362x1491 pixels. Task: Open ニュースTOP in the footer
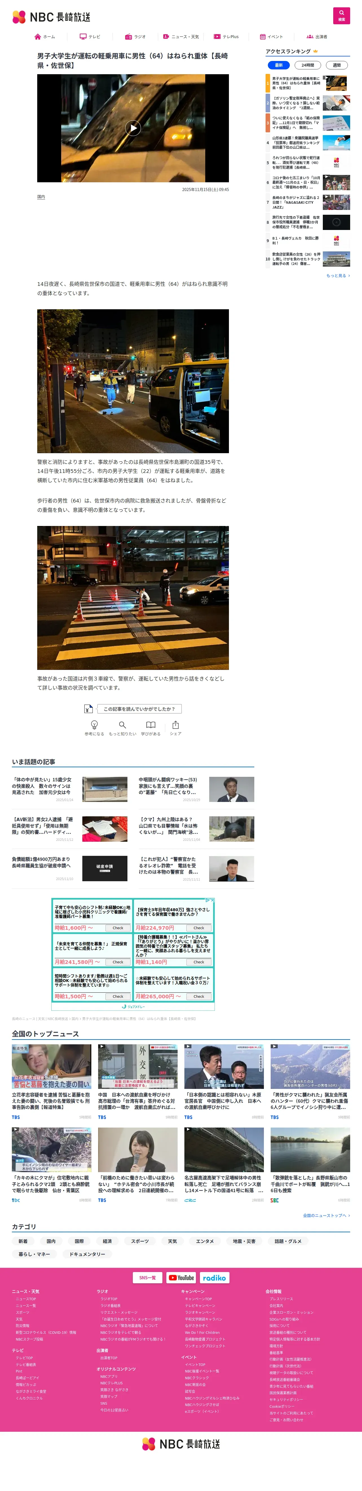click(25, 1299)
